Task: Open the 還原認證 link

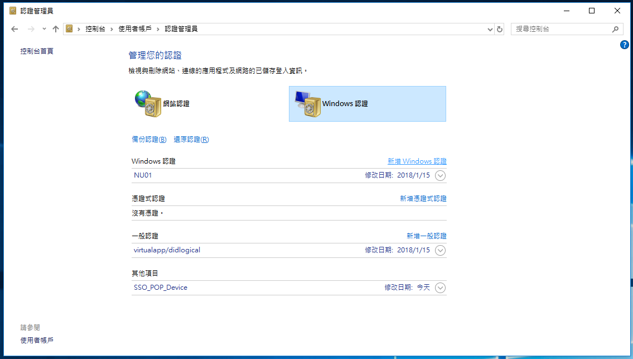Action: (191, 140)
